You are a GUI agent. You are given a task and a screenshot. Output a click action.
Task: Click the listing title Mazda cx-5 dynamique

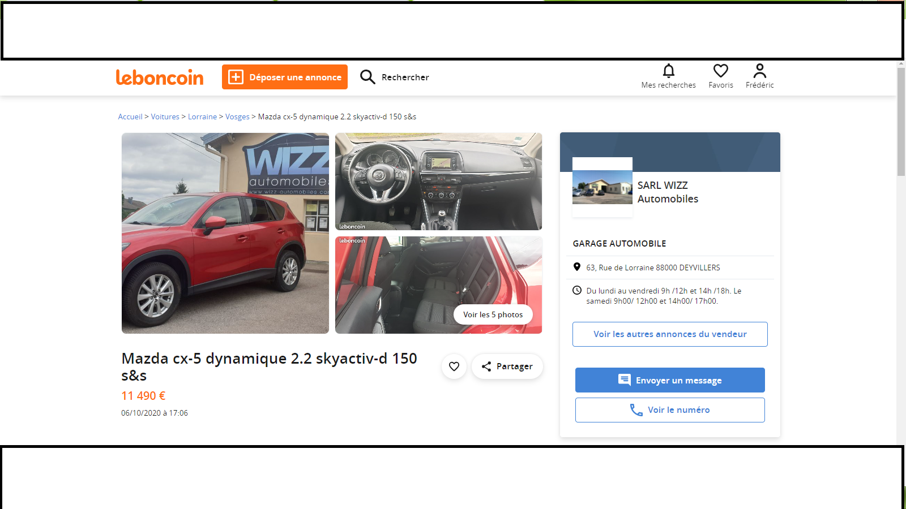point(270,367)
